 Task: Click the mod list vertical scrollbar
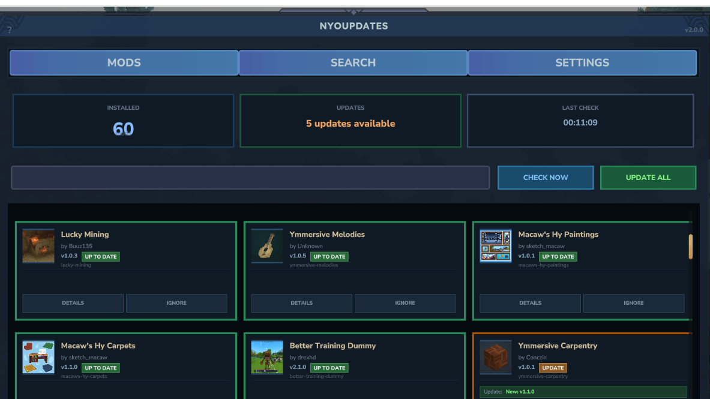pyautogui.click(x=691, y=247)
